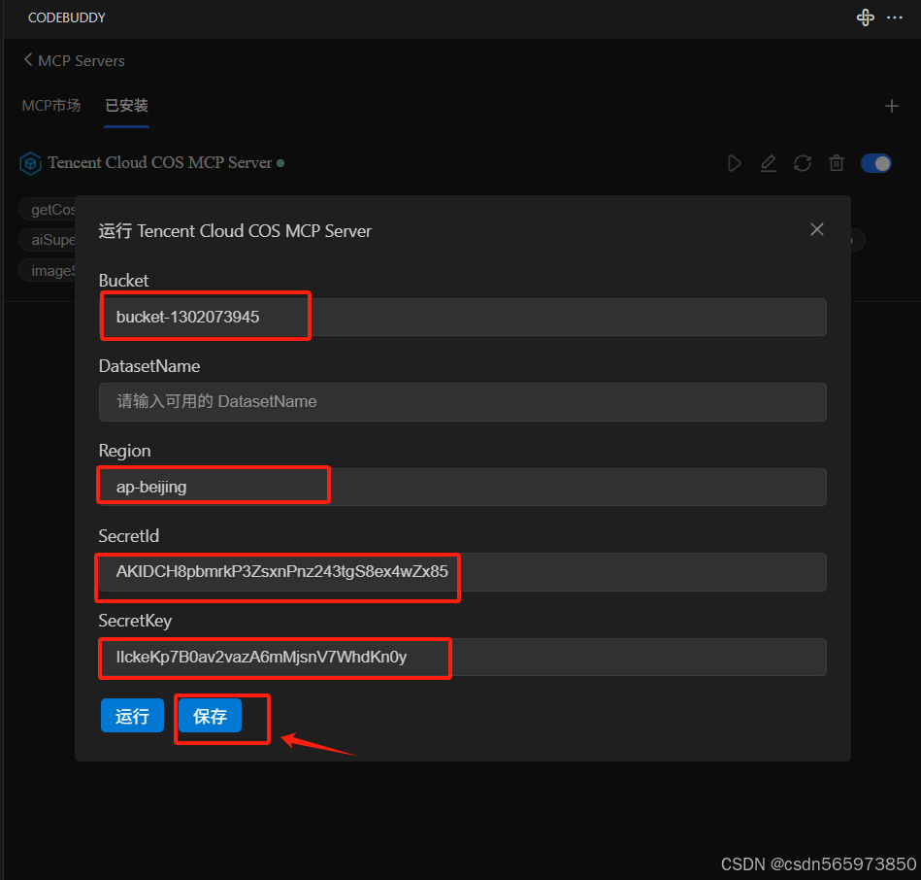Viewport: 921px width, 880px height.
Task: Click the Bucket input field
Action: point(463,317)
